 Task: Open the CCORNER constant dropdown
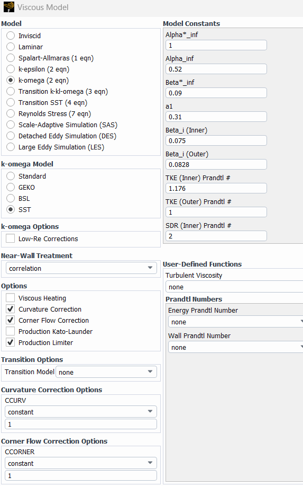pos(81,463)
